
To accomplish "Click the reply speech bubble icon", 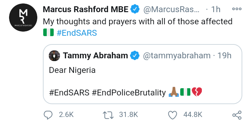I will pyautogui.click(x=48, y=115).
